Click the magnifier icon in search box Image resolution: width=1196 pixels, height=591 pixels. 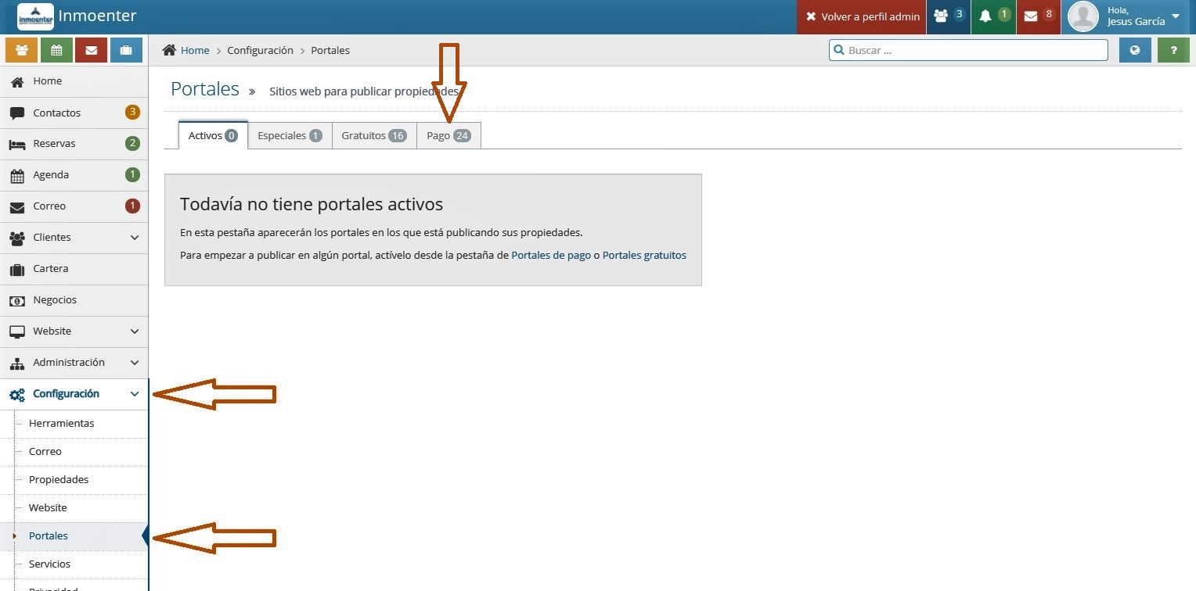(x=839, y=50)
